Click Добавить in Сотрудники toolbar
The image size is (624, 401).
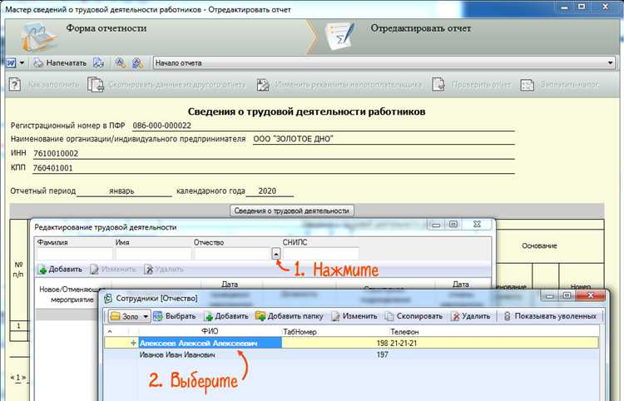pyautogui.click(x=226, y=316)
